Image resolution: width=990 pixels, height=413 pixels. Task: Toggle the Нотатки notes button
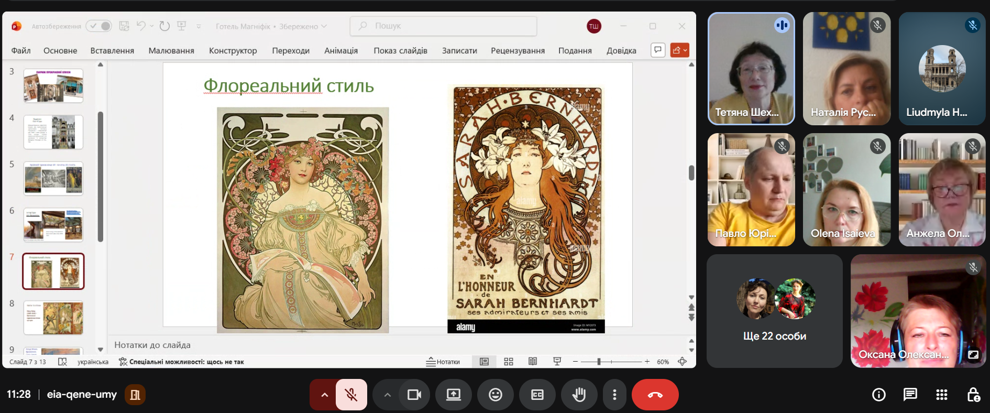[443, 362]
